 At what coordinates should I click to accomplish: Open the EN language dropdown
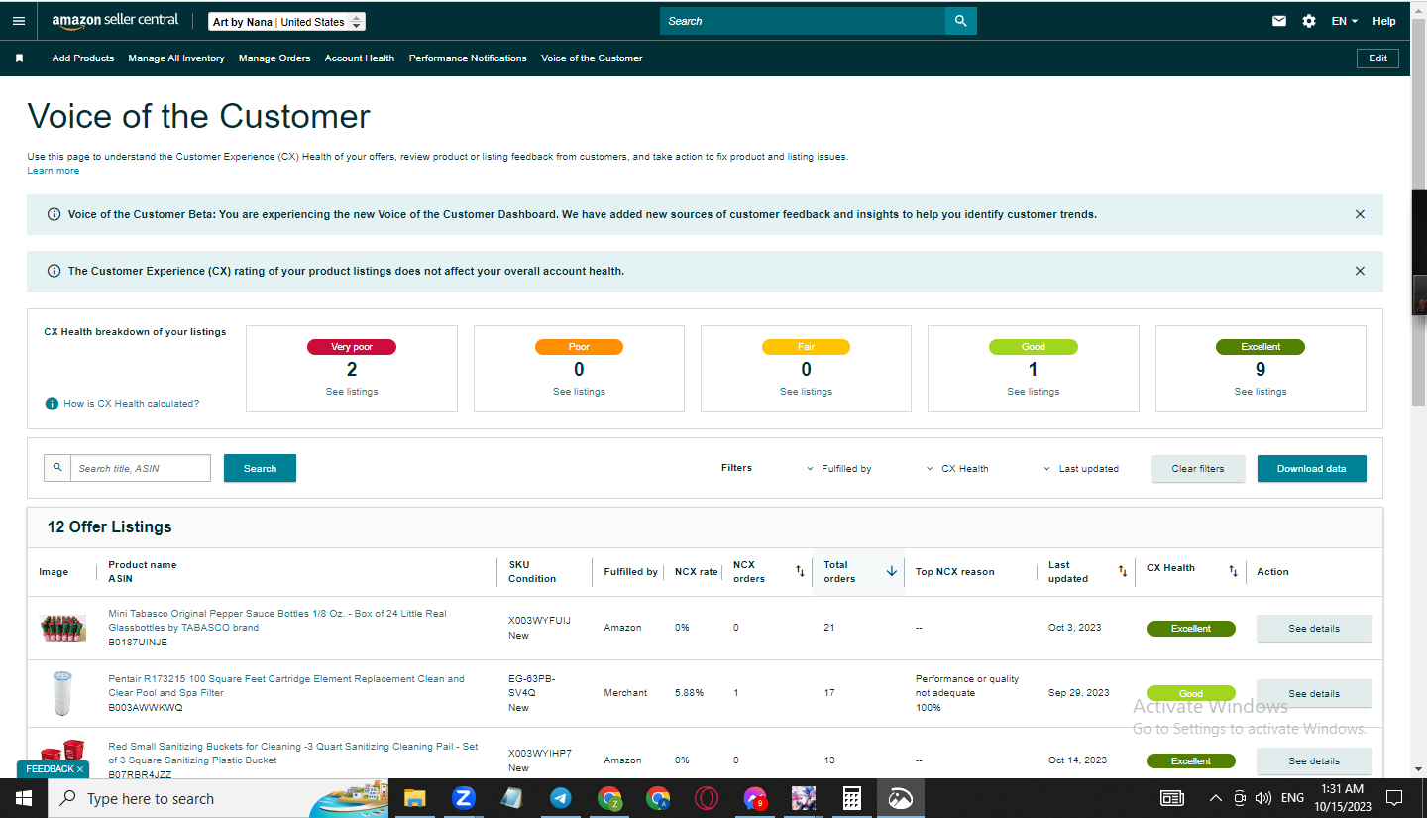1344,21
